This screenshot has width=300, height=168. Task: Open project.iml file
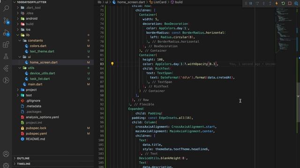click(34, 123)
